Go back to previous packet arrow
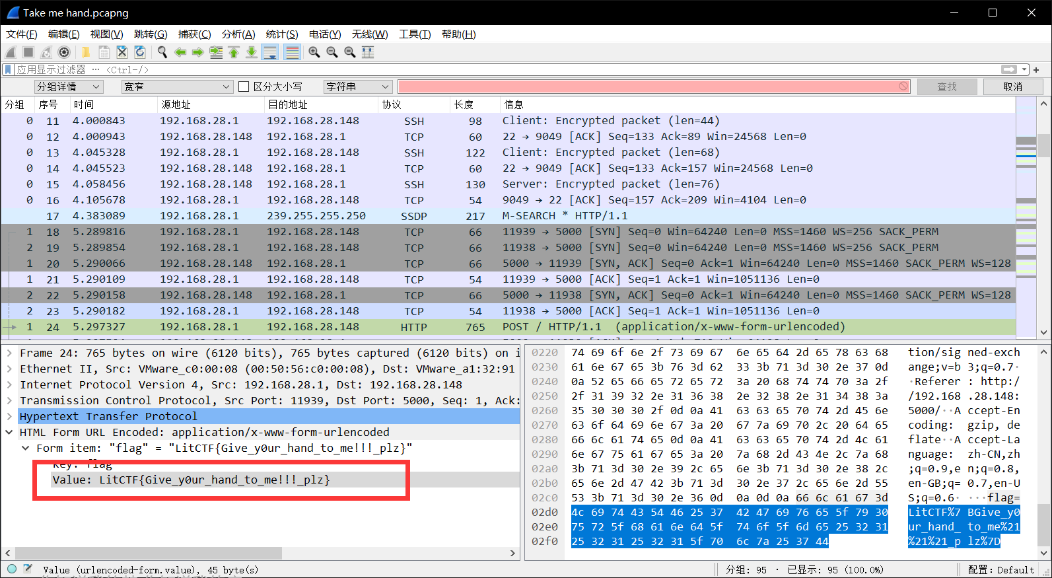Screen dimensions: 1052x578 tap(180, 52)
